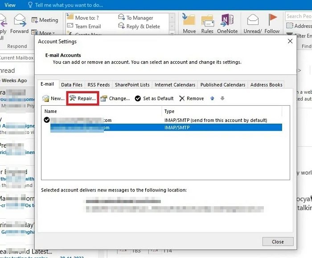This screenshot has height=258, width=312.
Task: Click the Move folder icon
Action: coord(189,23)
